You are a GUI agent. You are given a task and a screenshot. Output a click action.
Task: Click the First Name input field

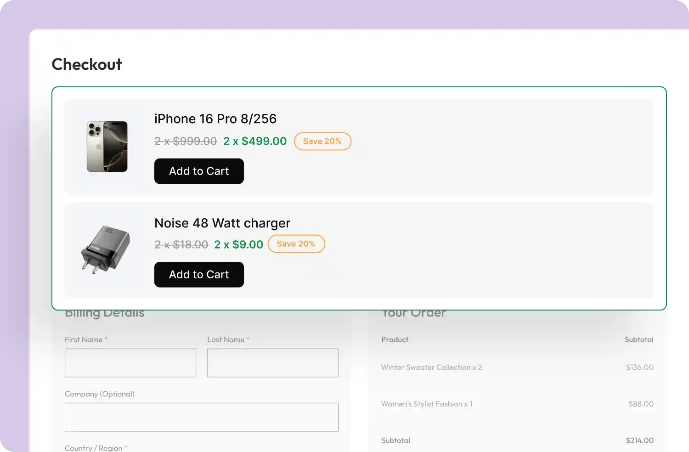point(130,363)
